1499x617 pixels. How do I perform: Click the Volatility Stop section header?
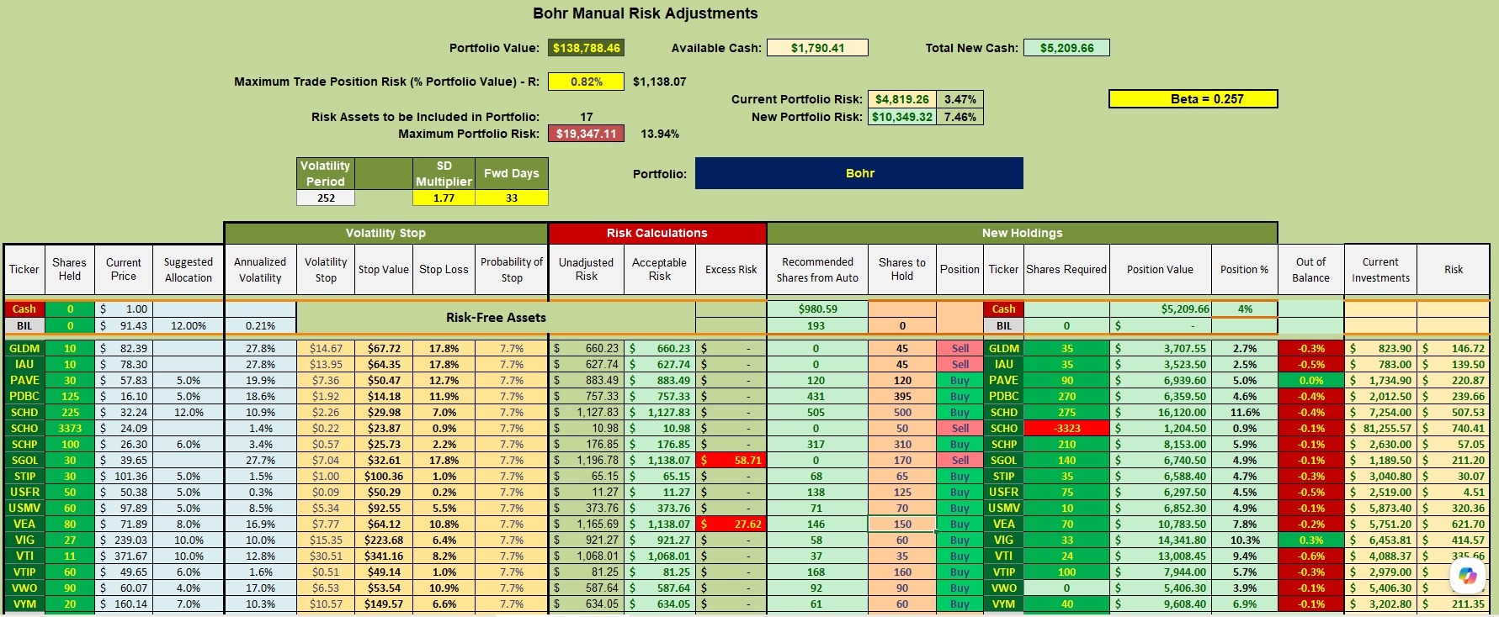click(385, 233)
